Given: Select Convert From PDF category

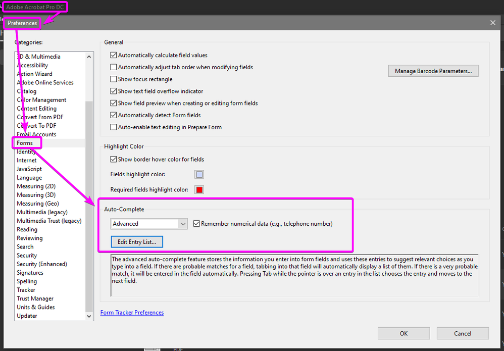Looking at the screenshot, I should [40, 117].
